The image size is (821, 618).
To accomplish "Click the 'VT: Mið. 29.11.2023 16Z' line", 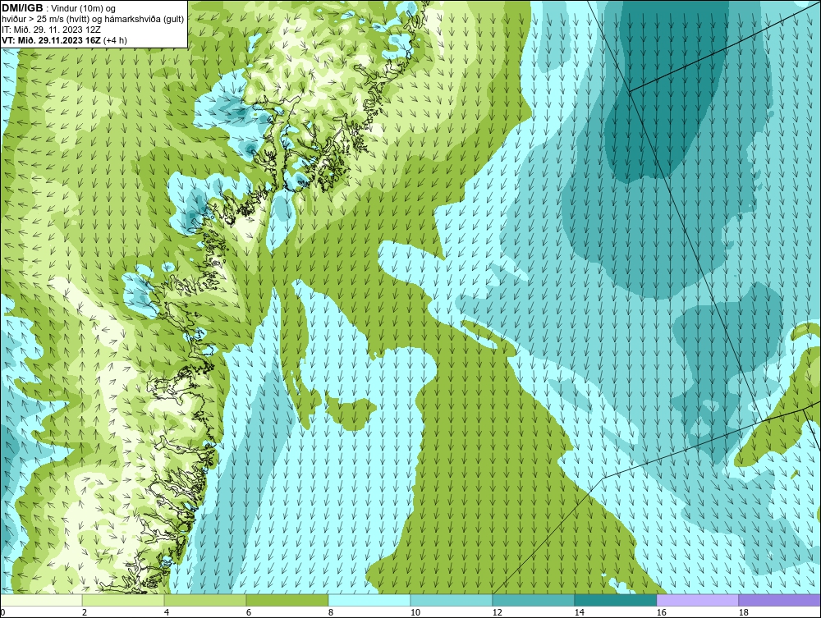I will point(64,40).
